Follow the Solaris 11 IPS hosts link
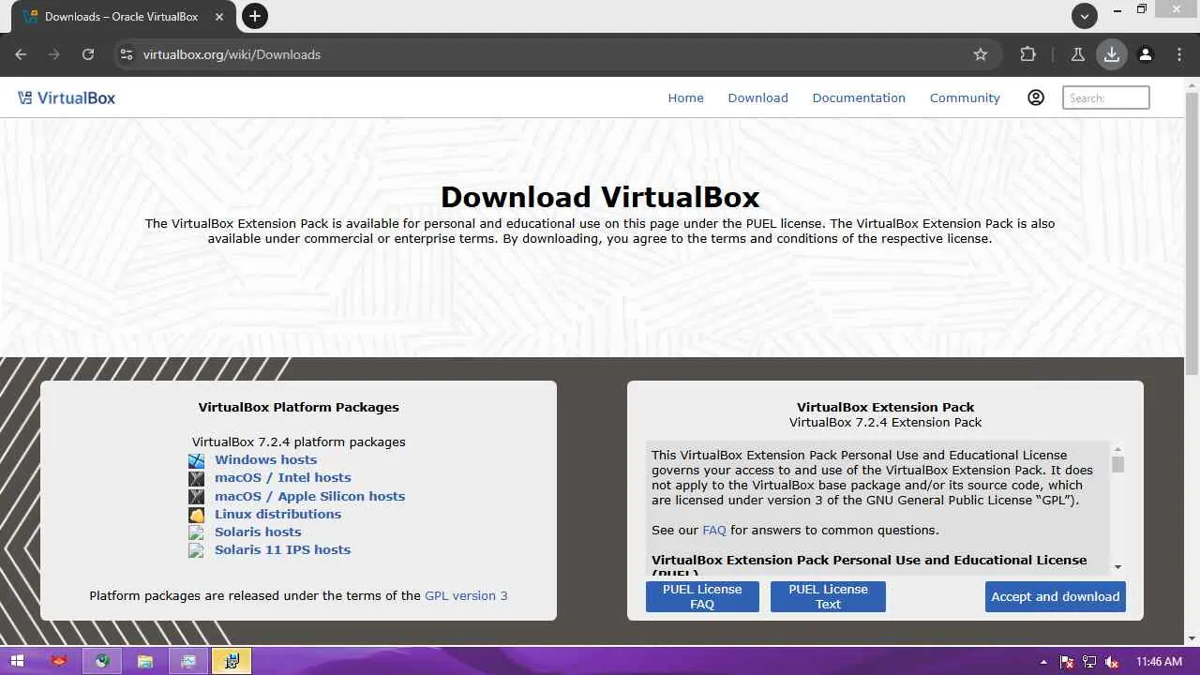Viewport: 1200px width, 675px height. (282, 549)
